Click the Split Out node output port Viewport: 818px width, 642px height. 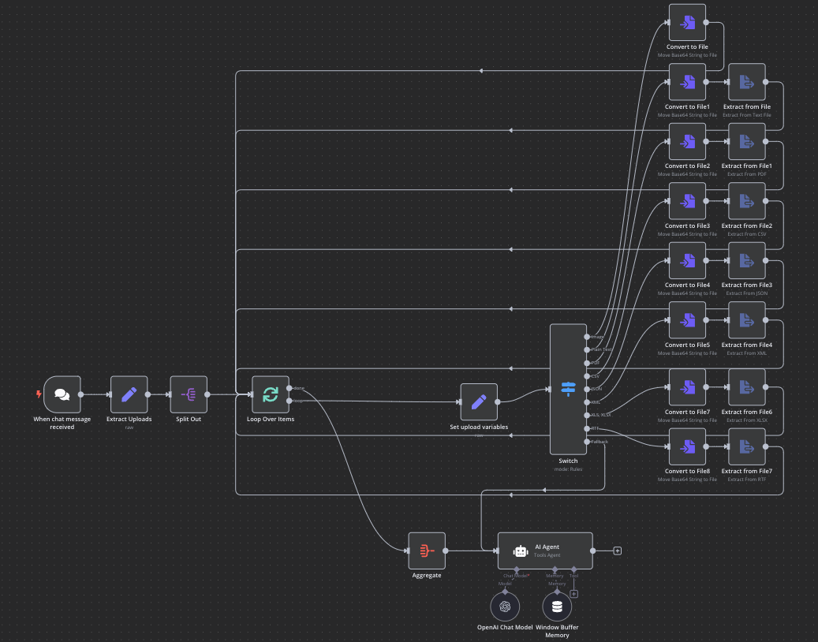click(207, 394)
